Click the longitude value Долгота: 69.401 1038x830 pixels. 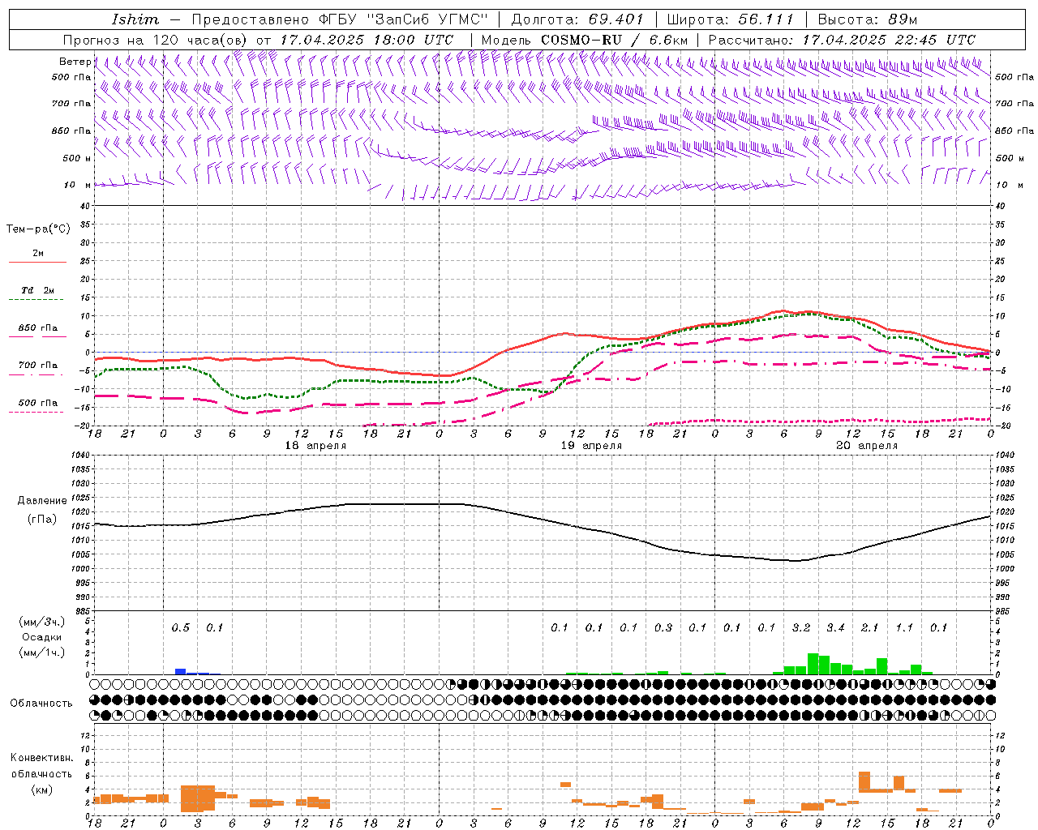point(577,19)
